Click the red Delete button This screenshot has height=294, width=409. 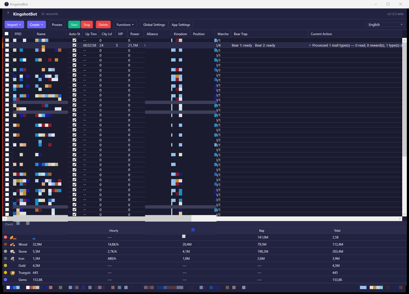tap(103, 24)
